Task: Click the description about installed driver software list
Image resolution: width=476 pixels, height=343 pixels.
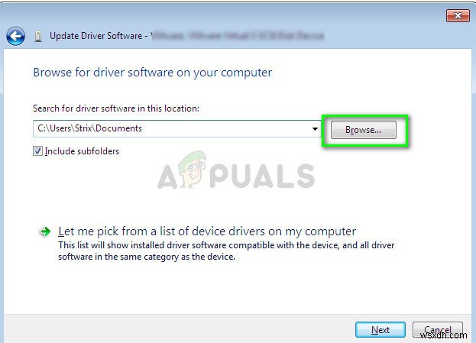Action: [x=226, y=251]
